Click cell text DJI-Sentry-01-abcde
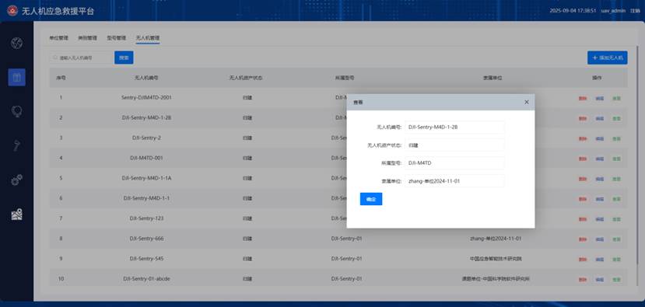Image resolution: width=645 pixels, height=307 pixels. pyautogui.click(x=146, y=279)
